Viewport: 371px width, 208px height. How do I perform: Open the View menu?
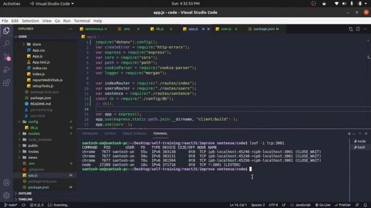pos(47,21)
